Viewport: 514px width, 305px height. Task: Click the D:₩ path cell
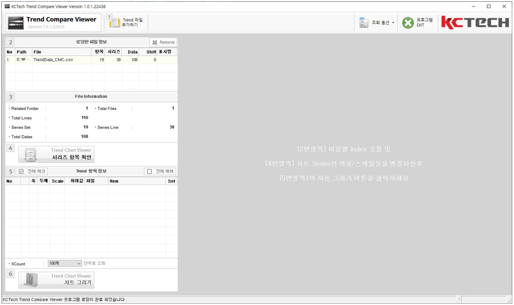[23, 60]
